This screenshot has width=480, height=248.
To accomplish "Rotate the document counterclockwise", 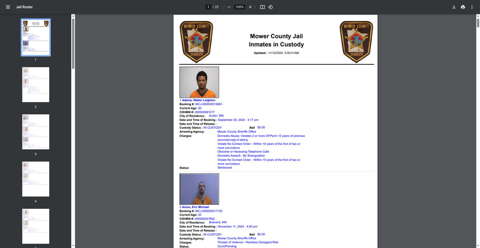I will pos(270,7).
